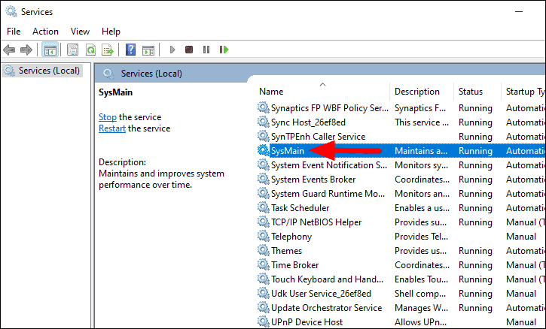Click the Stop the service link

[x=108, y=117]
